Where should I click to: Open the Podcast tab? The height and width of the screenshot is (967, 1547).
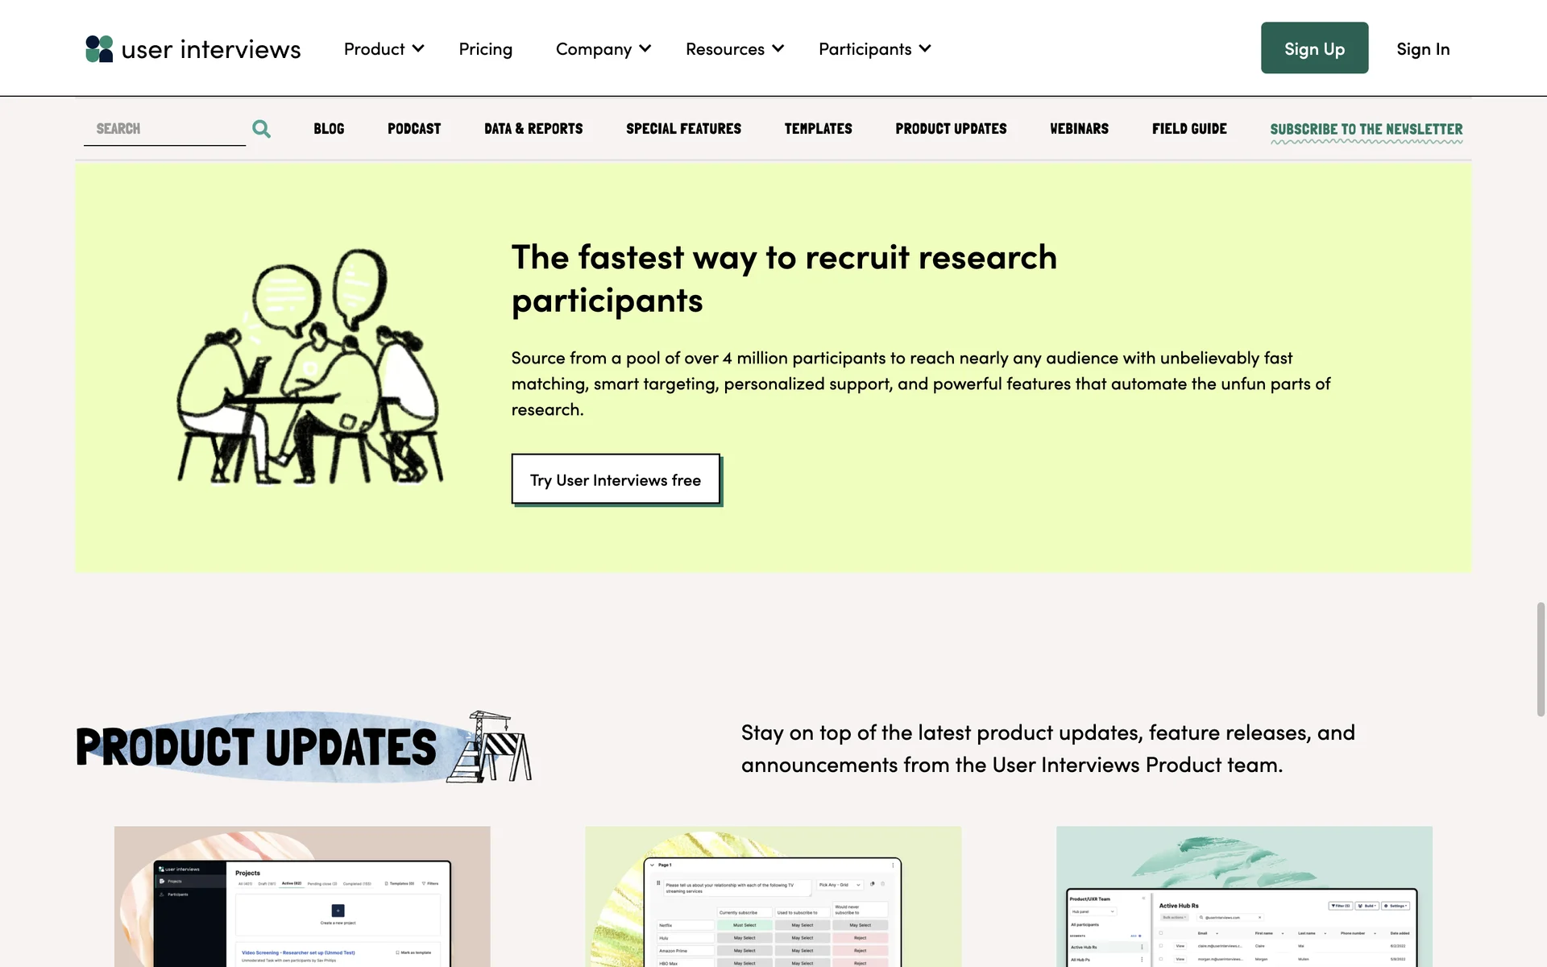[413, 129]
